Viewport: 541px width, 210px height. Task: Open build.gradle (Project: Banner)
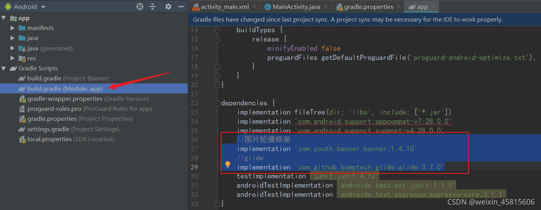(68, 78)
